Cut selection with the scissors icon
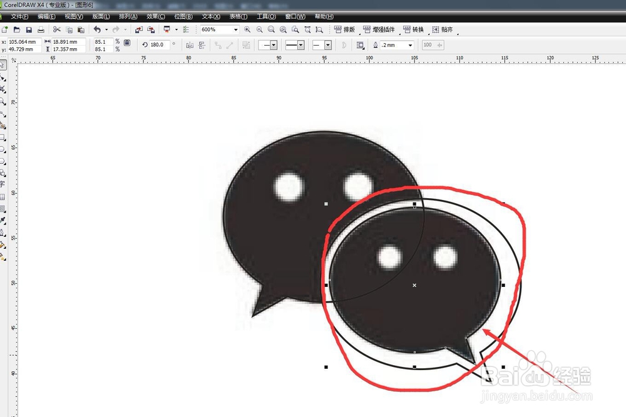 click(x=57, y=29)
